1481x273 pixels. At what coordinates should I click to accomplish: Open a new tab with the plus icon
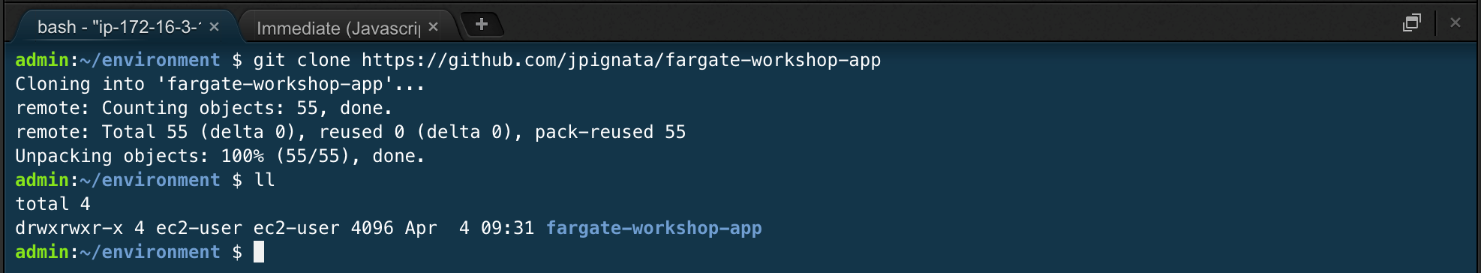point(482,25)
